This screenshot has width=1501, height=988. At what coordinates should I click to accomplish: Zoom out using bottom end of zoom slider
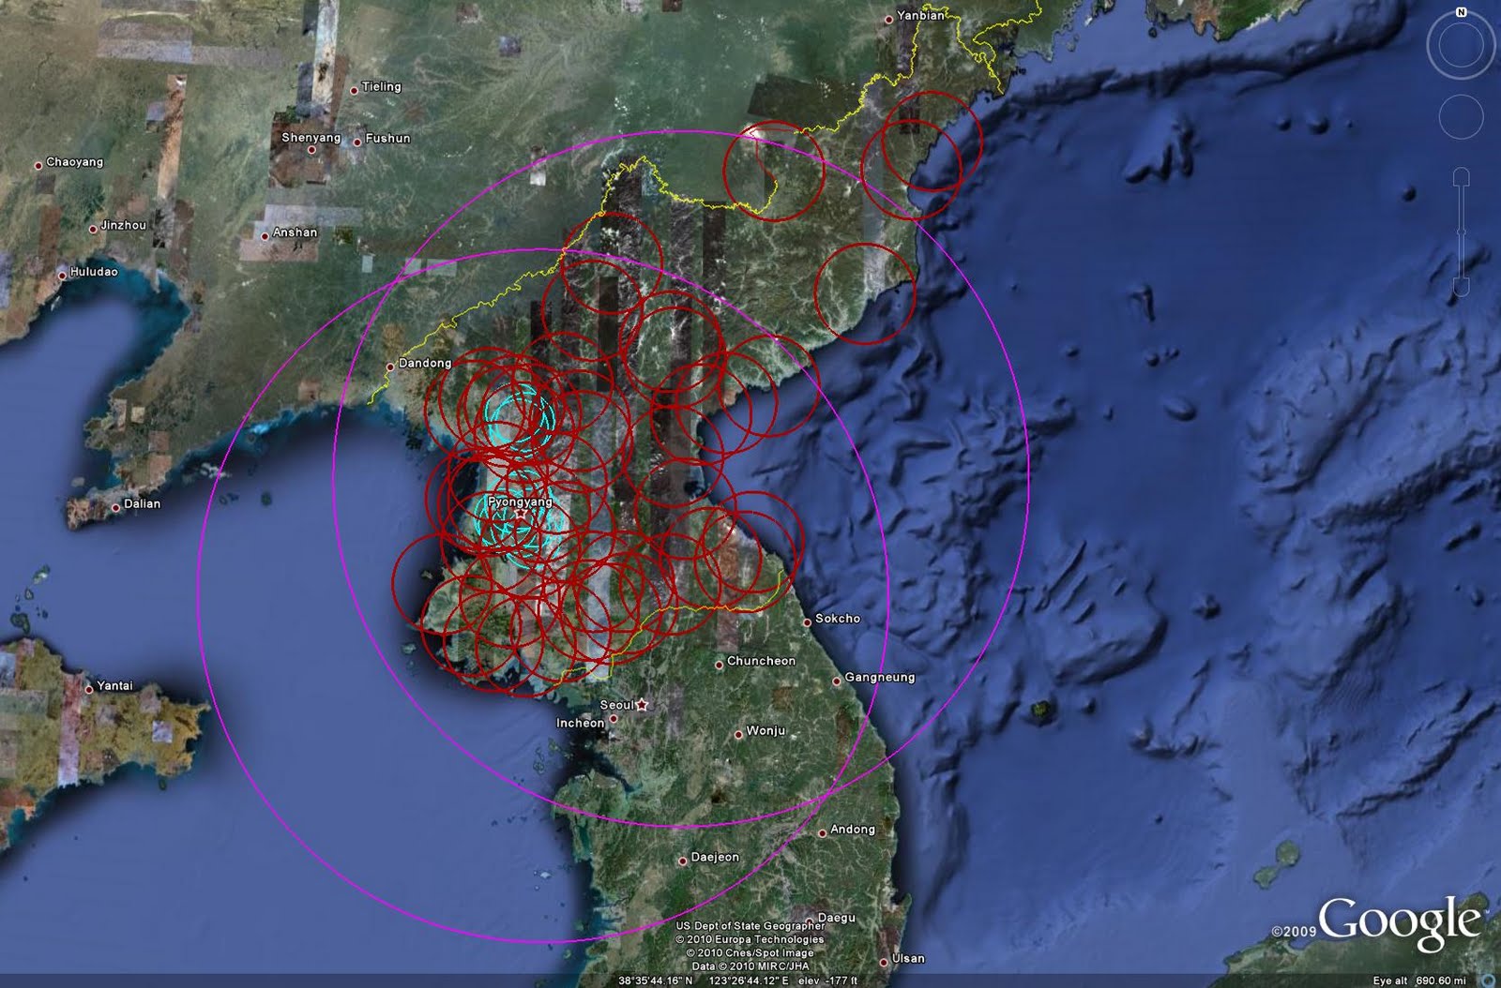[1461, 289]
